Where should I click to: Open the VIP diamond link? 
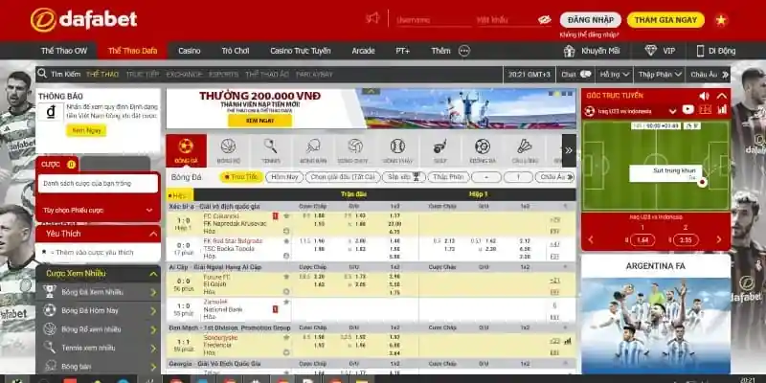pos(660,51)
